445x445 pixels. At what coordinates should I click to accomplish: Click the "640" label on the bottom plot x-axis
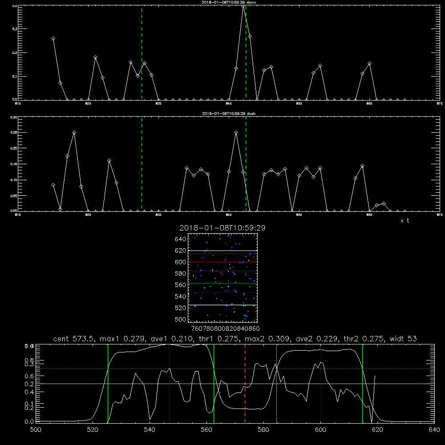tap(434, 430)
